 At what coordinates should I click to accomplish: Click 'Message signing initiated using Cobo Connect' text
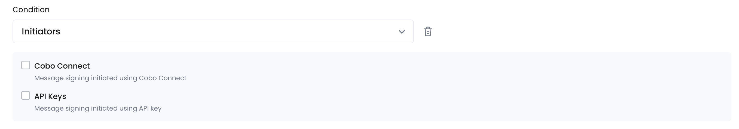click(x=110, y=78)
